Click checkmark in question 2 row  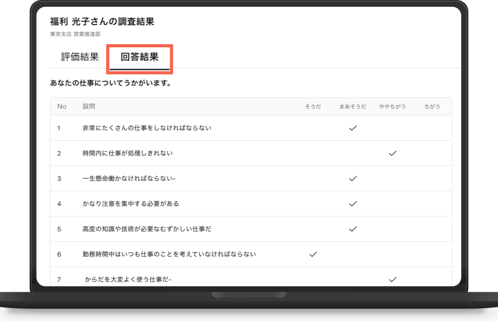(x=393, y=153)
